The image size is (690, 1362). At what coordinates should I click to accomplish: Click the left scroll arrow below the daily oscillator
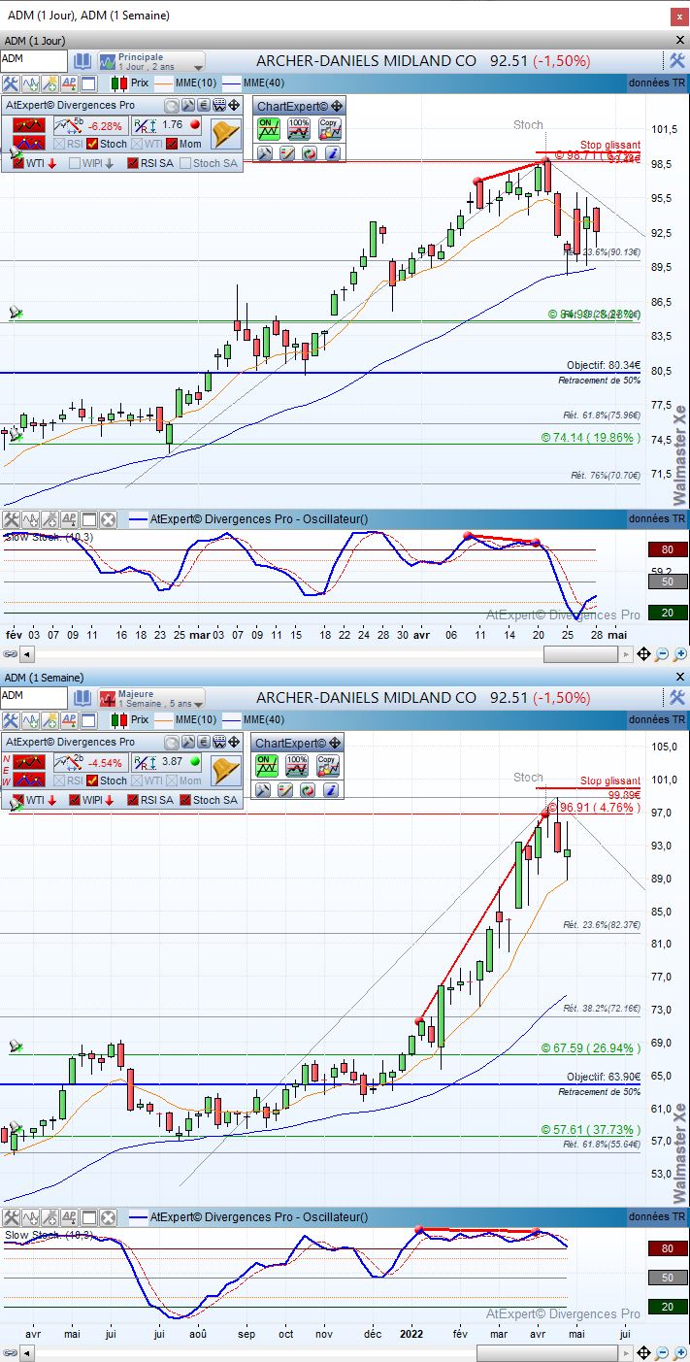click(x=26, y=655)
